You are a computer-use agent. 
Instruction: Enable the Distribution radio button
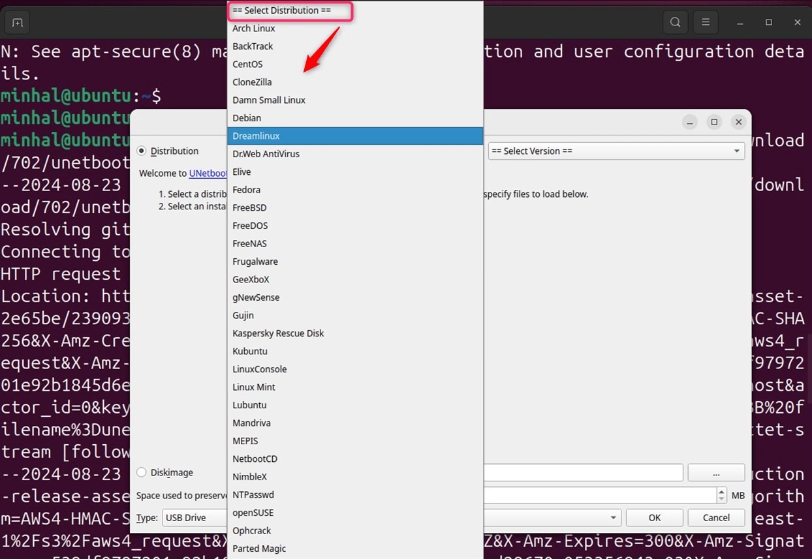(x=142, y=151)
